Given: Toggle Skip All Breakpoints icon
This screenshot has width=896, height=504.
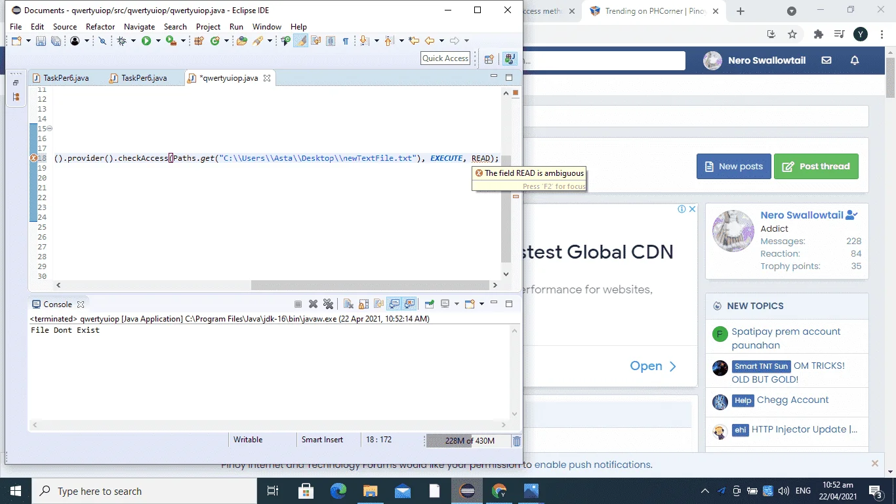Looking at the screenshot, I should pos(102,41).
